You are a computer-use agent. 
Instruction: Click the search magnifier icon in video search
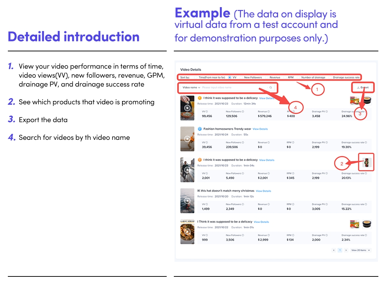[271, 87]
